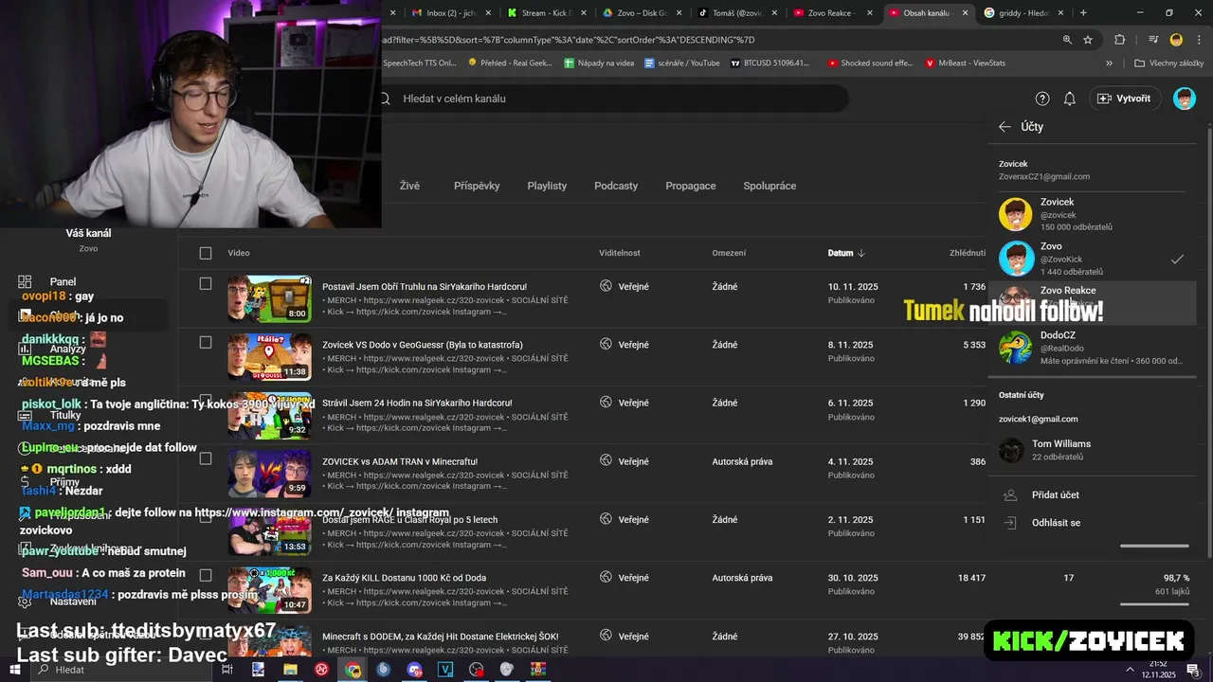Viewport: 1213px width, 682px height.
Task: Switch to the Playlisty tab
Action: pos(547,186)
